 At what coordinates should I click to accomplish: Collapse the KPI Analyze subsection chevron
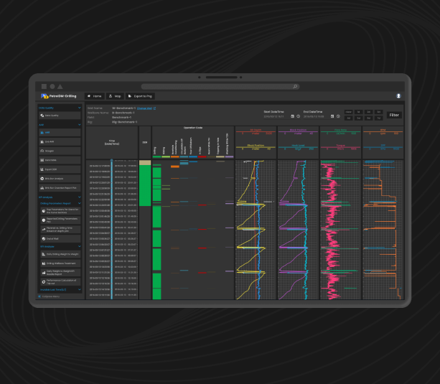point(80,246)
